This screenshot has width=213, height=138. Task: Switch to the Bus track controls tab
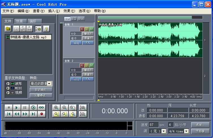[x=81, y=19]
